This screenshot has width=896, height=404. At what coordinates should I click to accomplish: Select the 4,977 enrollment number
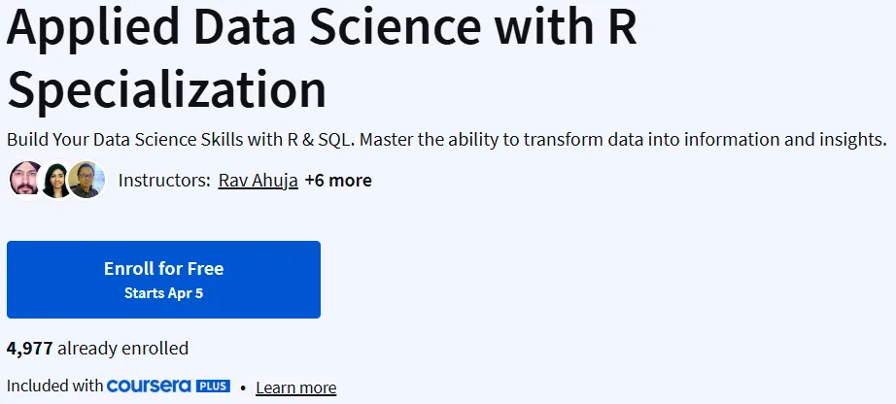(x=30, y=348)
